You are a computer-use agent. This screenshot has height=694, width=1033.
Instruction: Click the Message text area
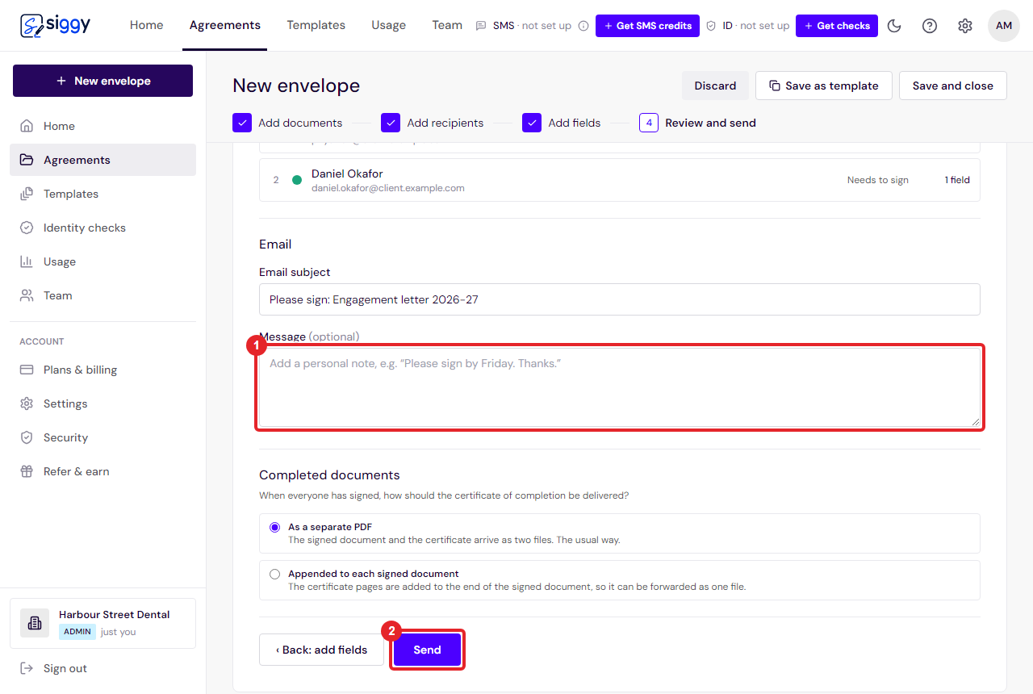pyautogui.click(x=620, y=387)
